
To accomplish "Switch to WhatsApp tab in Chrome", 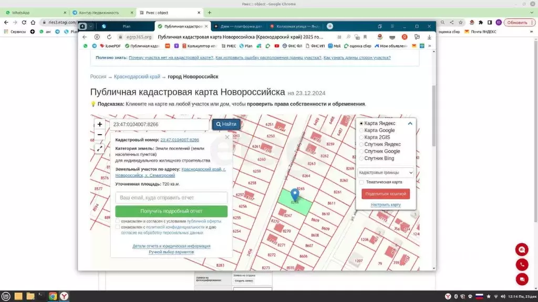I will [x=36, y=13].
